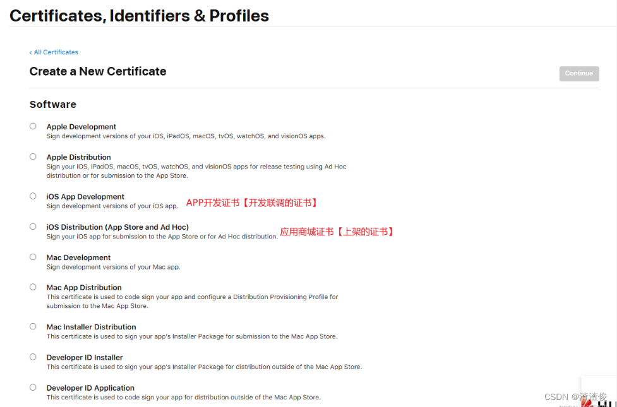Click the Software section heading
617x407 pixels.
pos(53,105)
